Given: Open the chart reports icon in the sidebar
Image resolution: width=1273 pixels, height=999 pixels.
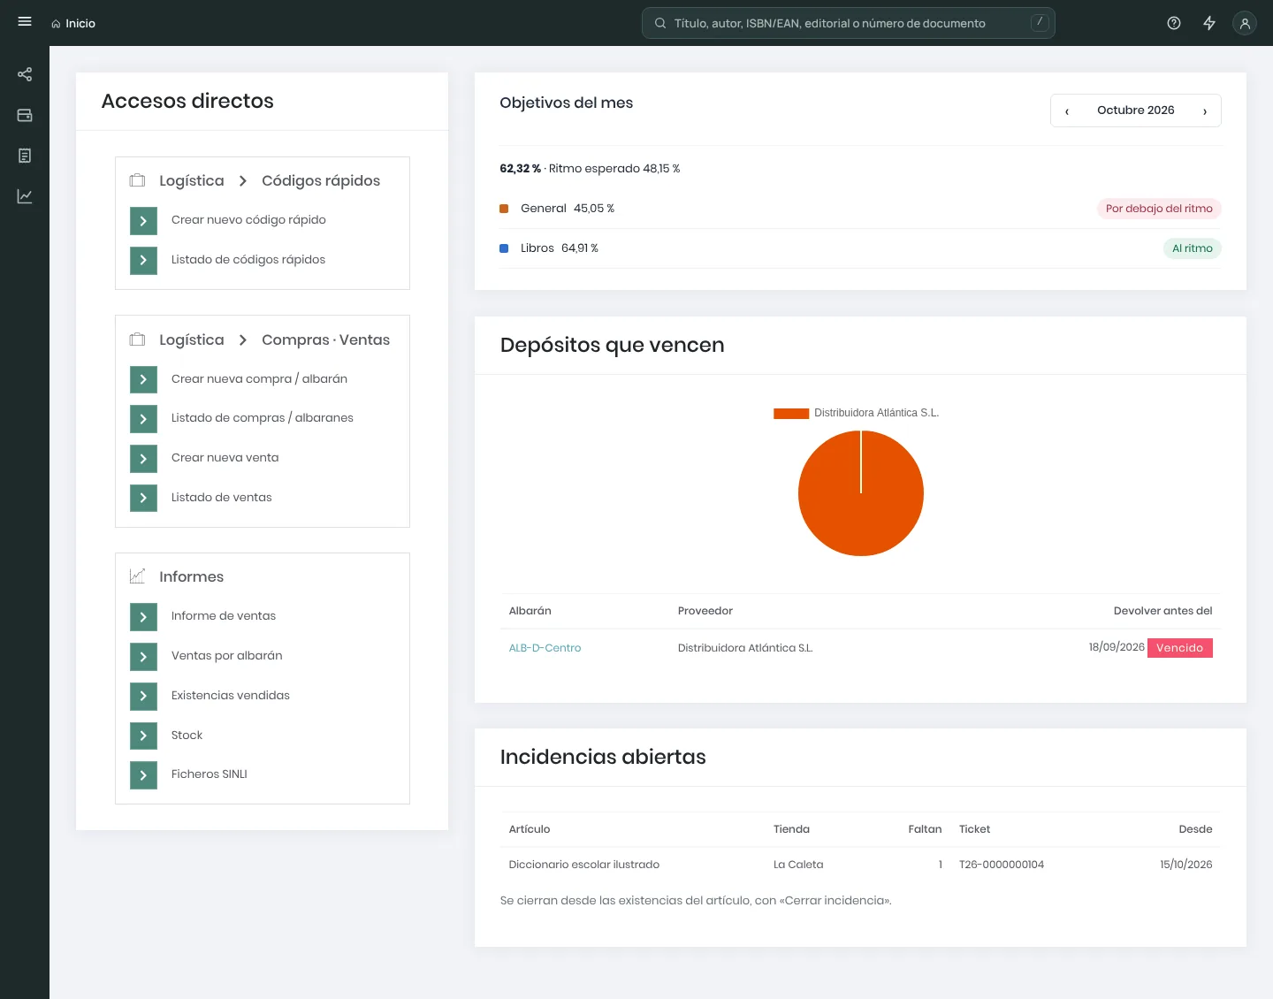Looking at the screenshot, I should 25,196.
